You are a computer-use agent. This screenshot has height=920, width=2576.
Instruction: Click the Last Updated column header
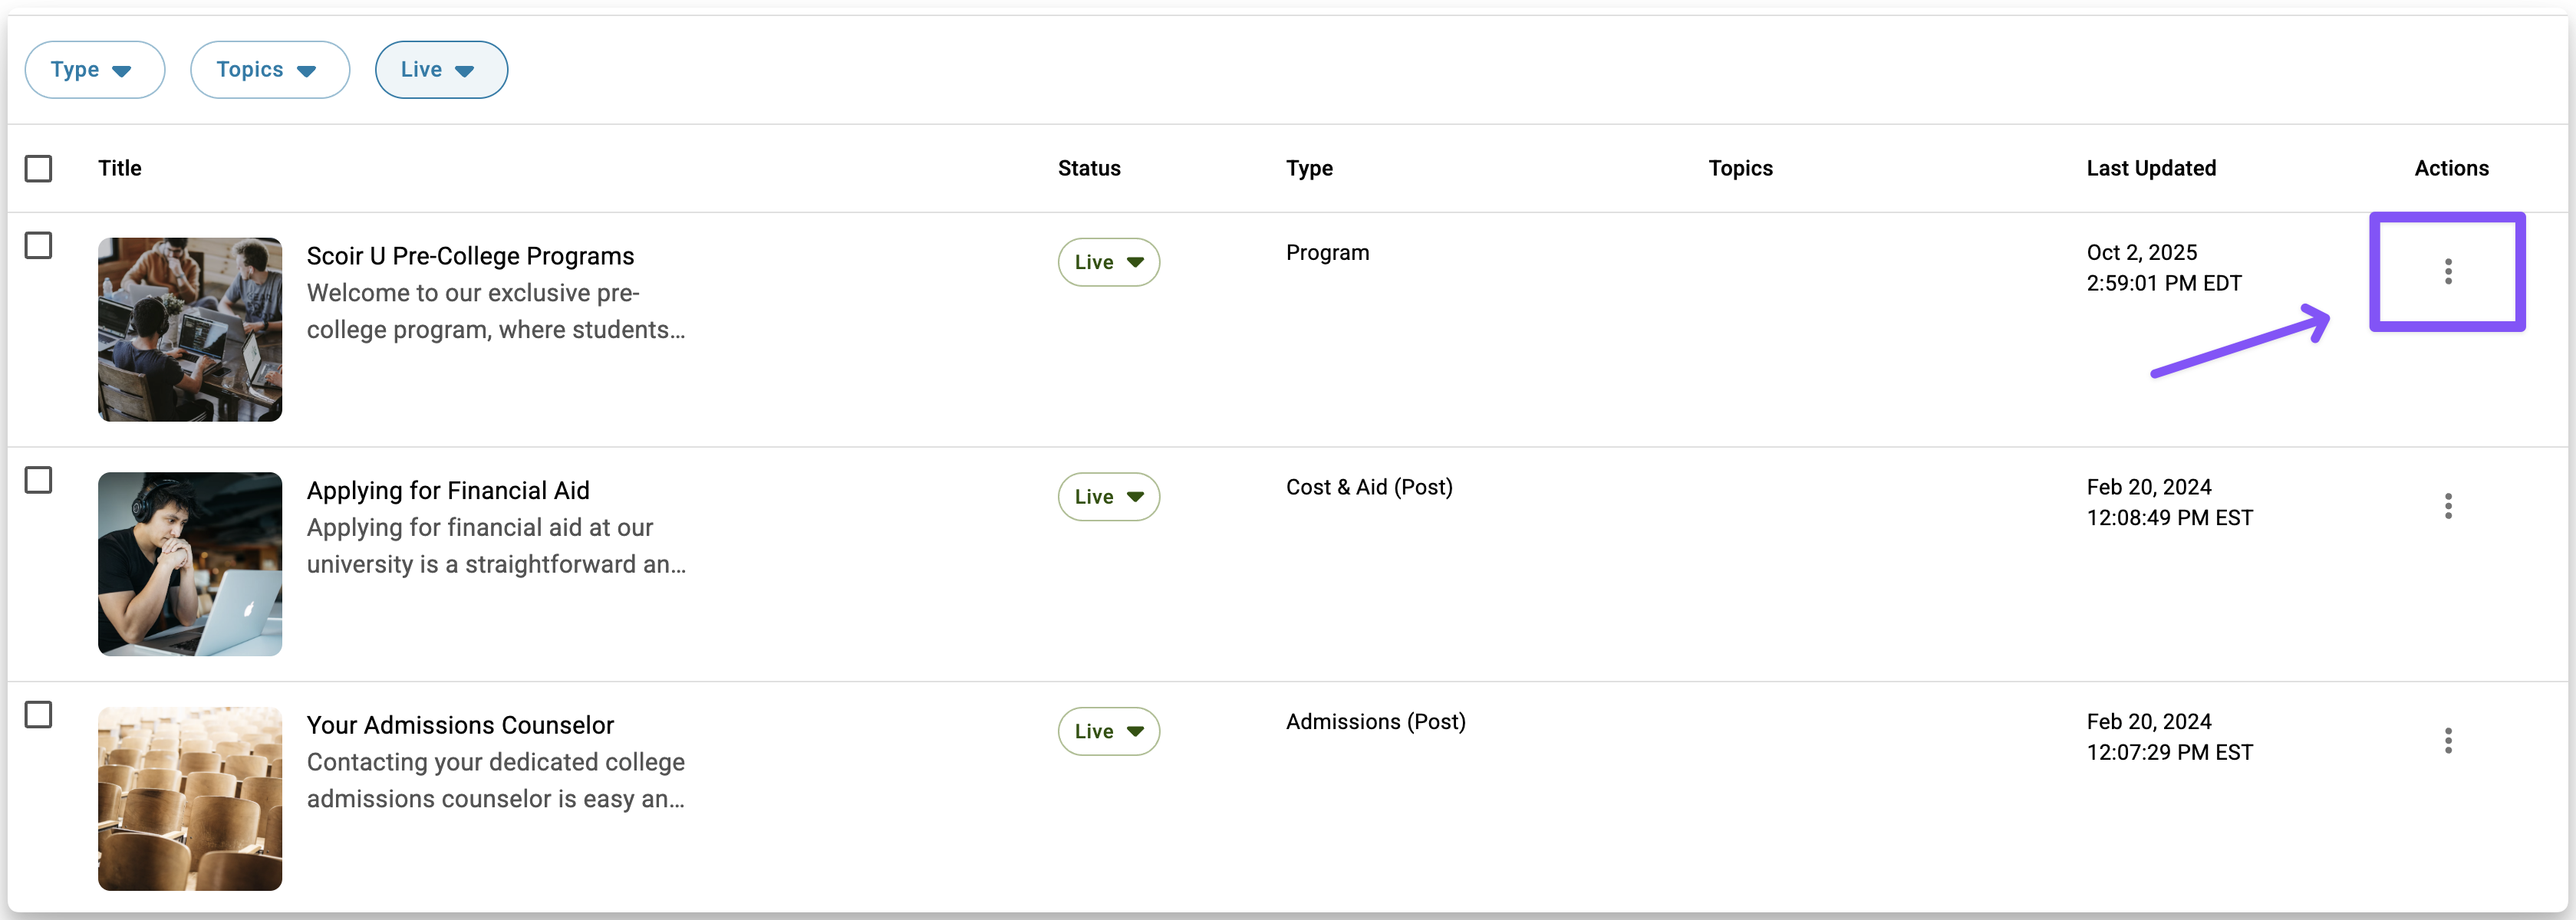(x=2151, y=169)
